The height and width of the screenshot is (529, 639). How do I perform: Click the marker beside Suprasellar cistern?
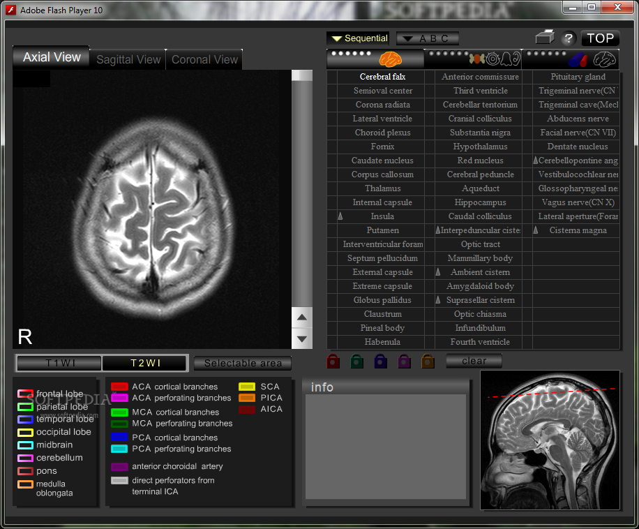tap(438, 300)
